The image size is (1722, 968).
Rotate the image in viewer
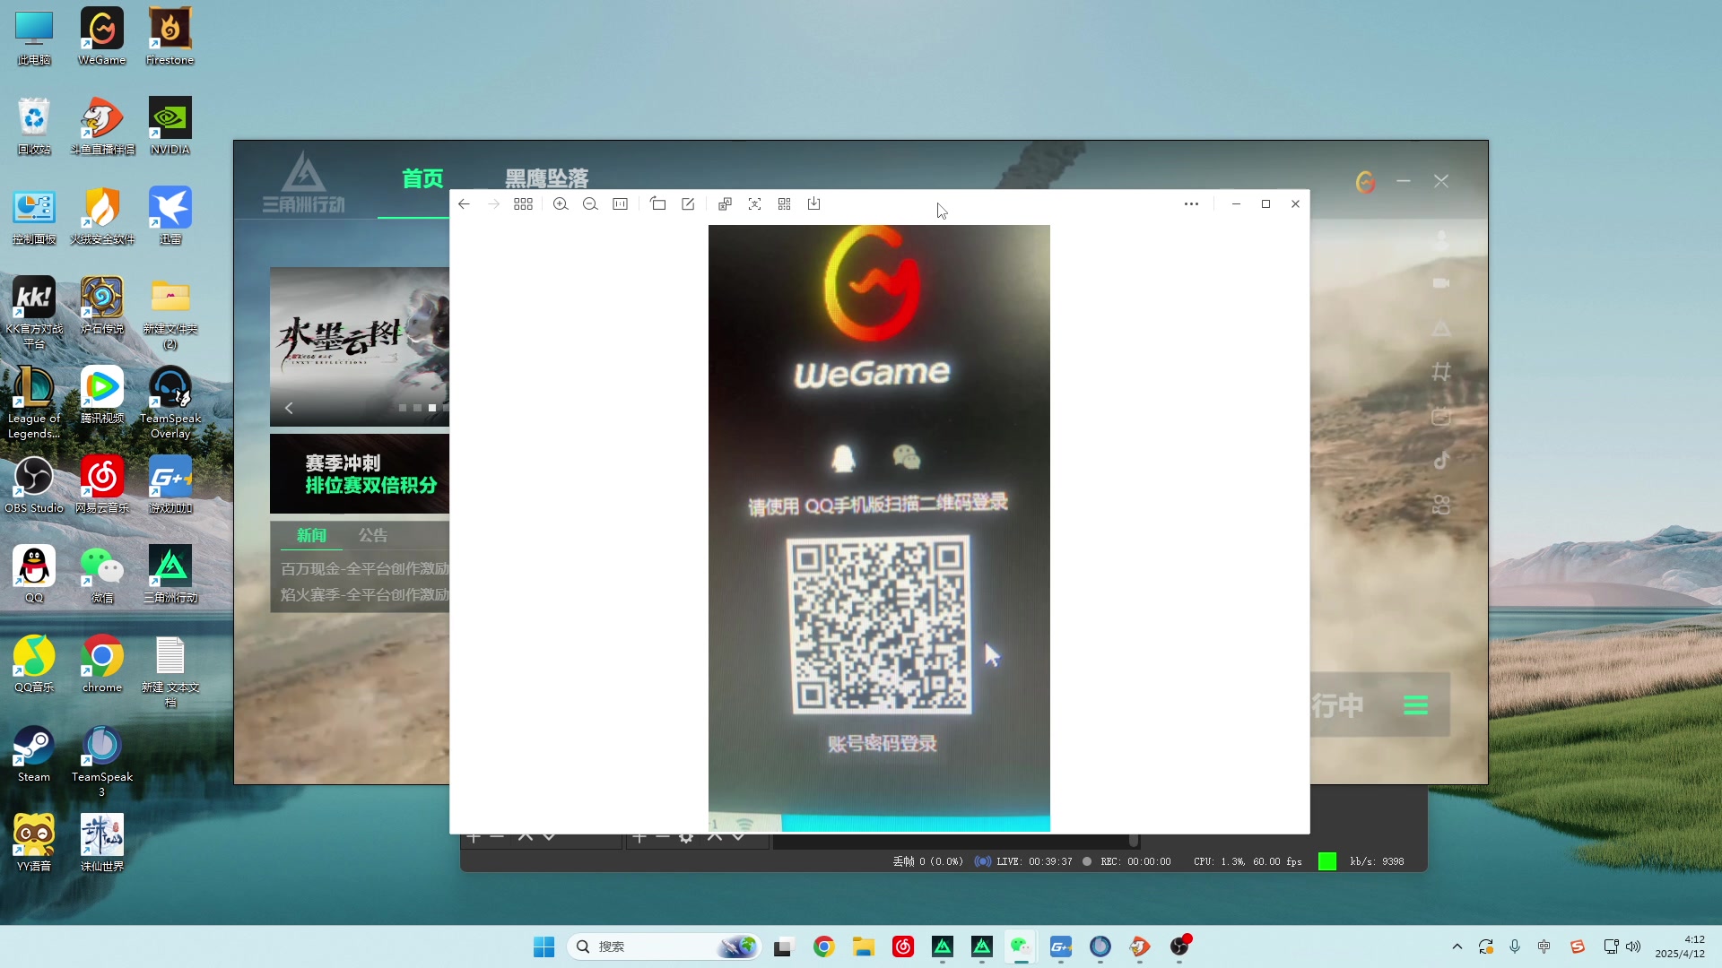pyautogui.click(x=658, y=204)
